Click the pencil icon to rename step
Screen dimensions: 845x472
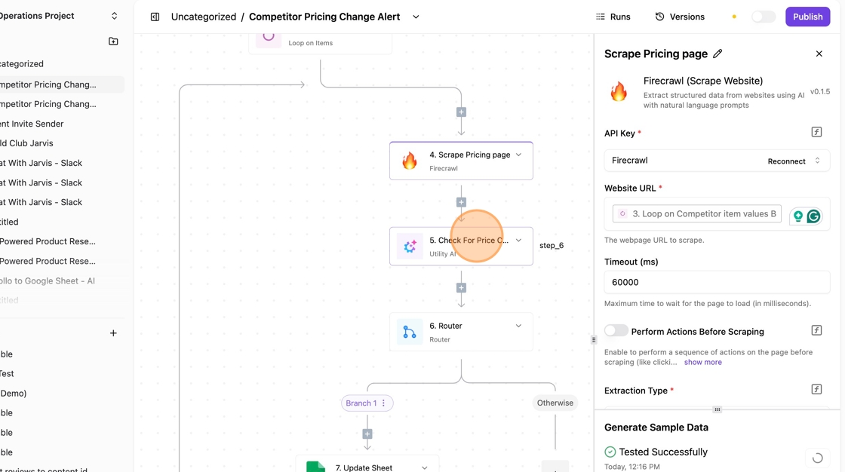(x=717, y=54)
